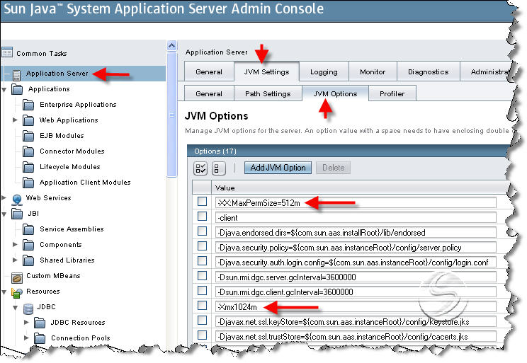Click the Common Tasks icon
This screenshot has height=363, width=527.
pos(7,52)
